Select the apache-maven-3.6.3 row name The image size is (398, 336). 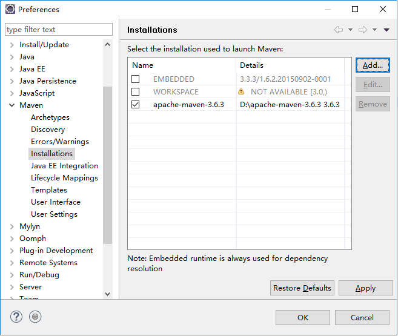[x=188, y=105]
